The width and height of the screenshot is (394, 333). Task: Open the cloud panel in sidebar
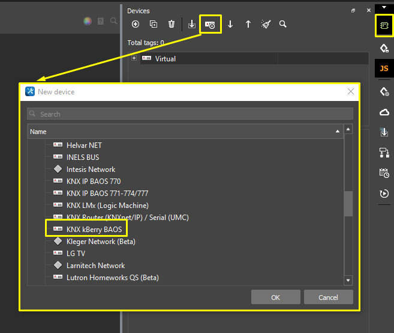coord(384,112)
